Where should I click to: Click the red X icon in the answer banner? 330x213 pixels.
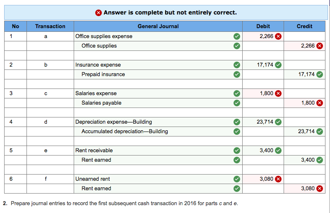[x=99, y=12]
